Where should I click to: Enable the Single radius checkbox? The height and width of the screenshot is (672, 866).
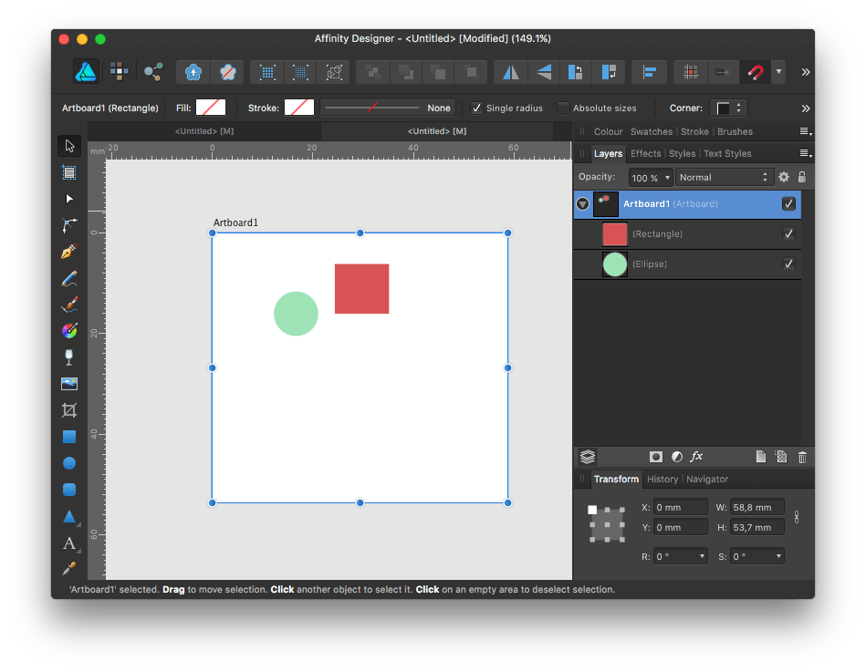[x=476, y=107]
